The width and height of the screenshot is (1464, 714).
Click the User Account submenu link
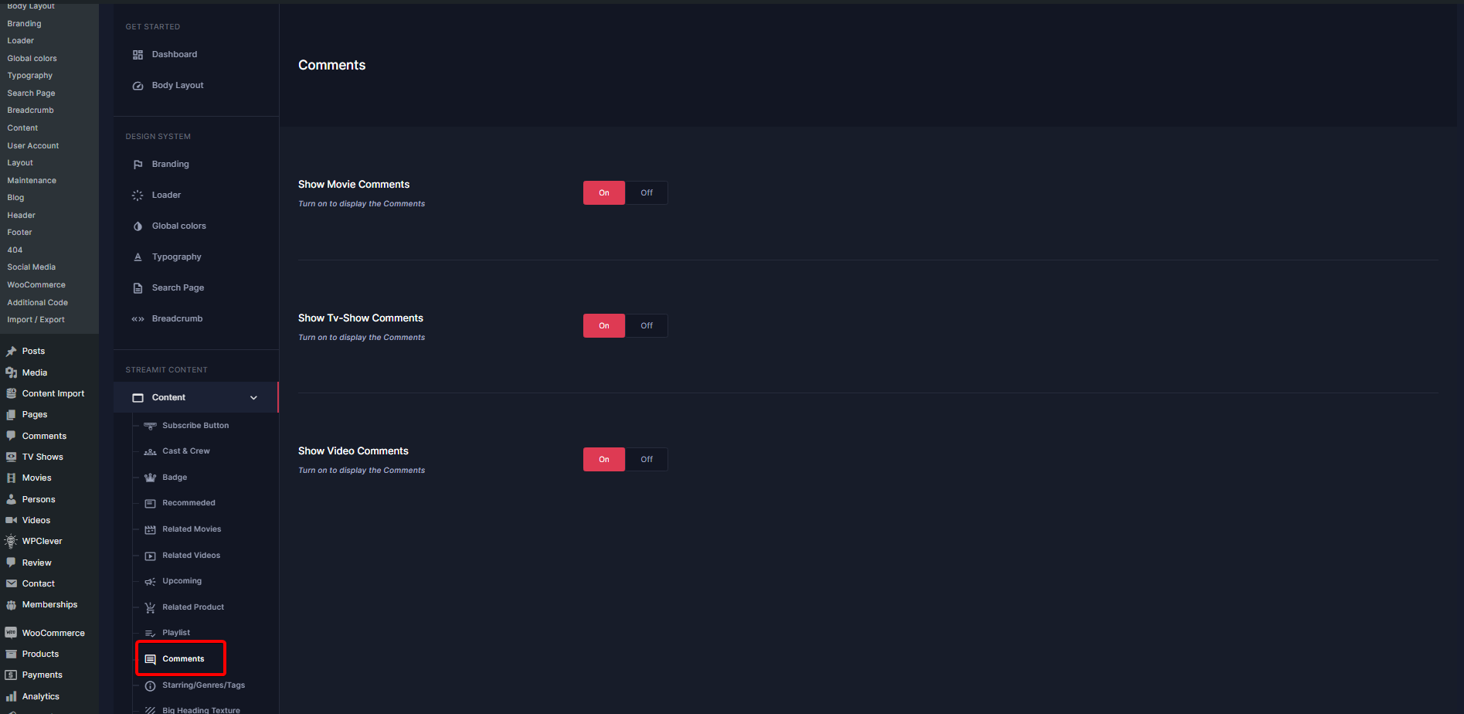click(x=33, y=146)
